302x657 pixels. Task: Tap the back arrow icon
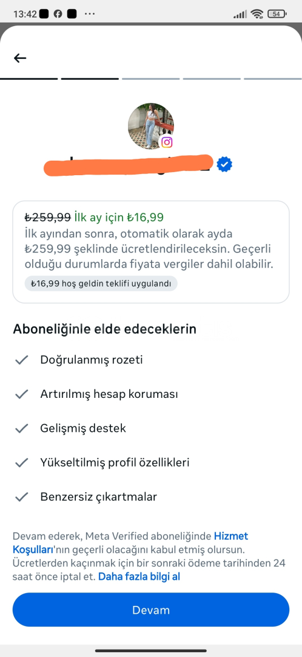tap(19, 58)
